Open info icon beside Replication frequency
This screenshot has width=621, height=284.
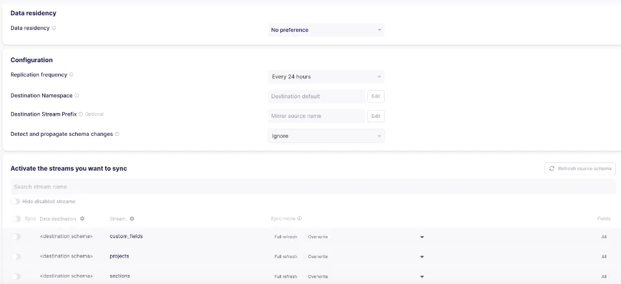71,75
